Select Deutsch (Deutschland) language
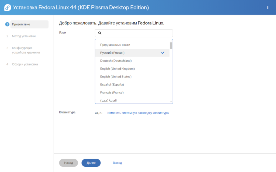This screenshot has width=276, height=172. [x=132, y=61]
